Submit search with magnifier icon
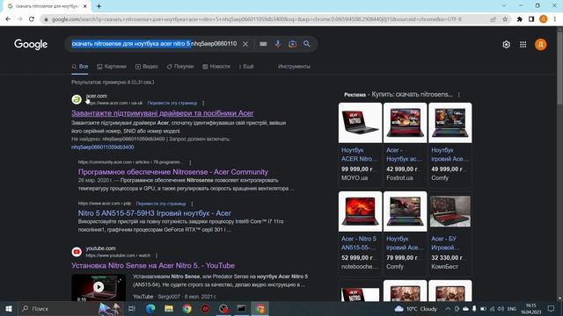Image resolution: width=563 pixels, height=316 pixels. click(307, 44)
